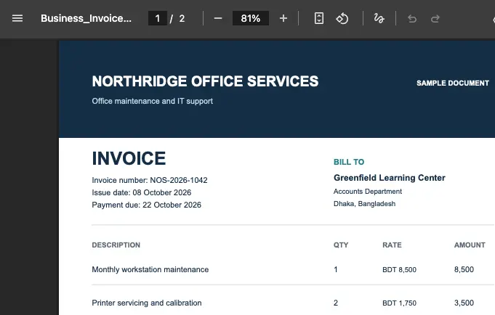Click the total page count 2

182,19
